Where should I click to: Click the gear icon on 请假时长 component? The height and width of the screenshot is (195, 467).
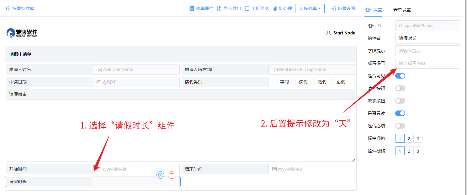(160, 175)
